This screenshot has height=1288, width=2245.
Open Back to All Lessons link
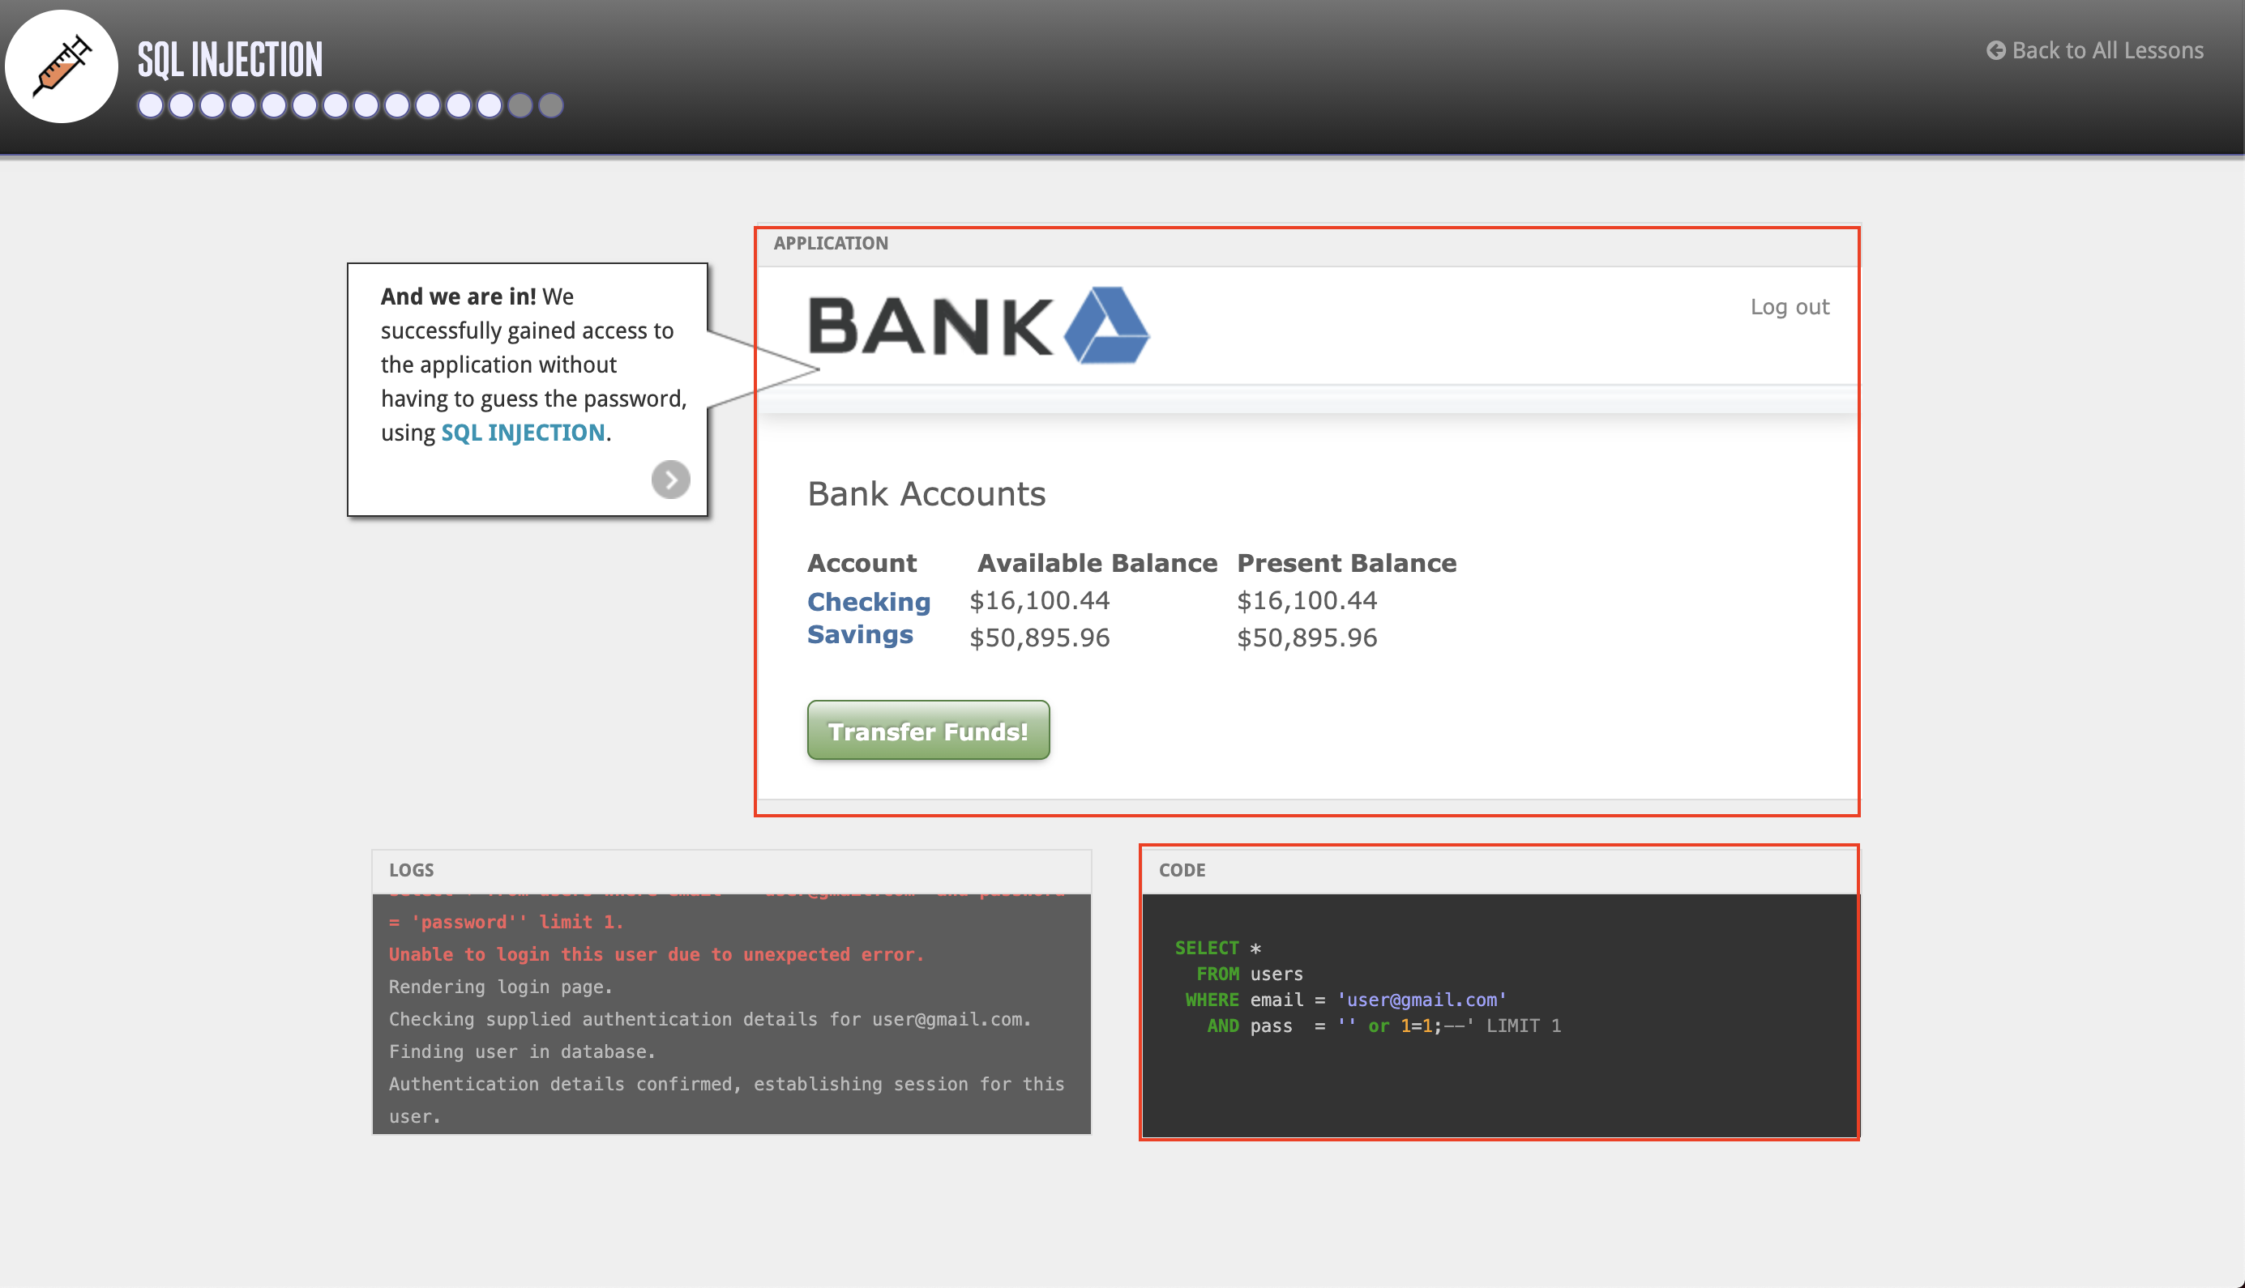pyautogui.click(x=2094, y=50)
